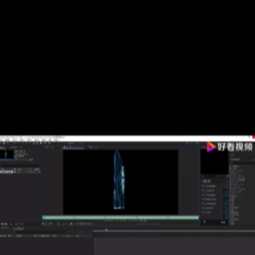Image resolution: width=255 pixels, height=255 pixels.
Task: Select the highlighted item row in Project panel
Action: (20, 172)
